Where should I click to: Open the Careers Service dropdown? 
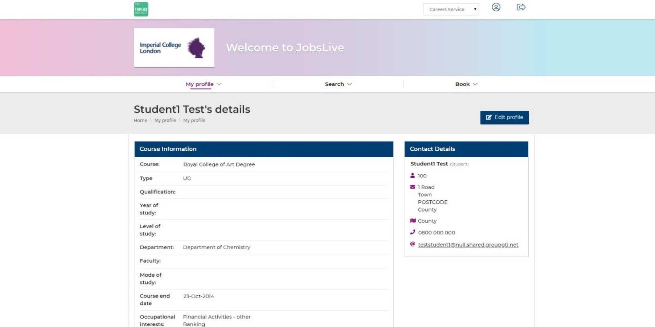[x=451, y=9]
